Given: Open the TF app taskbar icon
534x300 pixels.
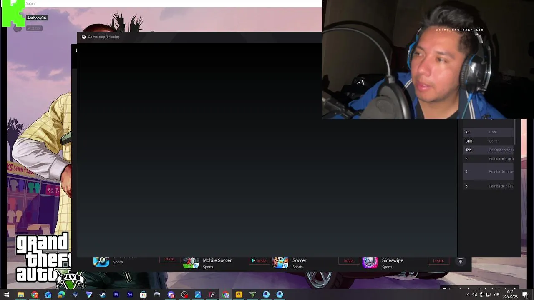Looking at the screenshot, I should tap(212, 295).
